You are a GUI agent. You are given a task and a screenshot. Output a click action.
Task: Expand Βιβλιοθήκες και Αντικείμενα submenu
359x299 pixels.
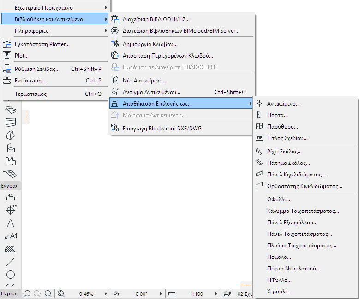55,19
